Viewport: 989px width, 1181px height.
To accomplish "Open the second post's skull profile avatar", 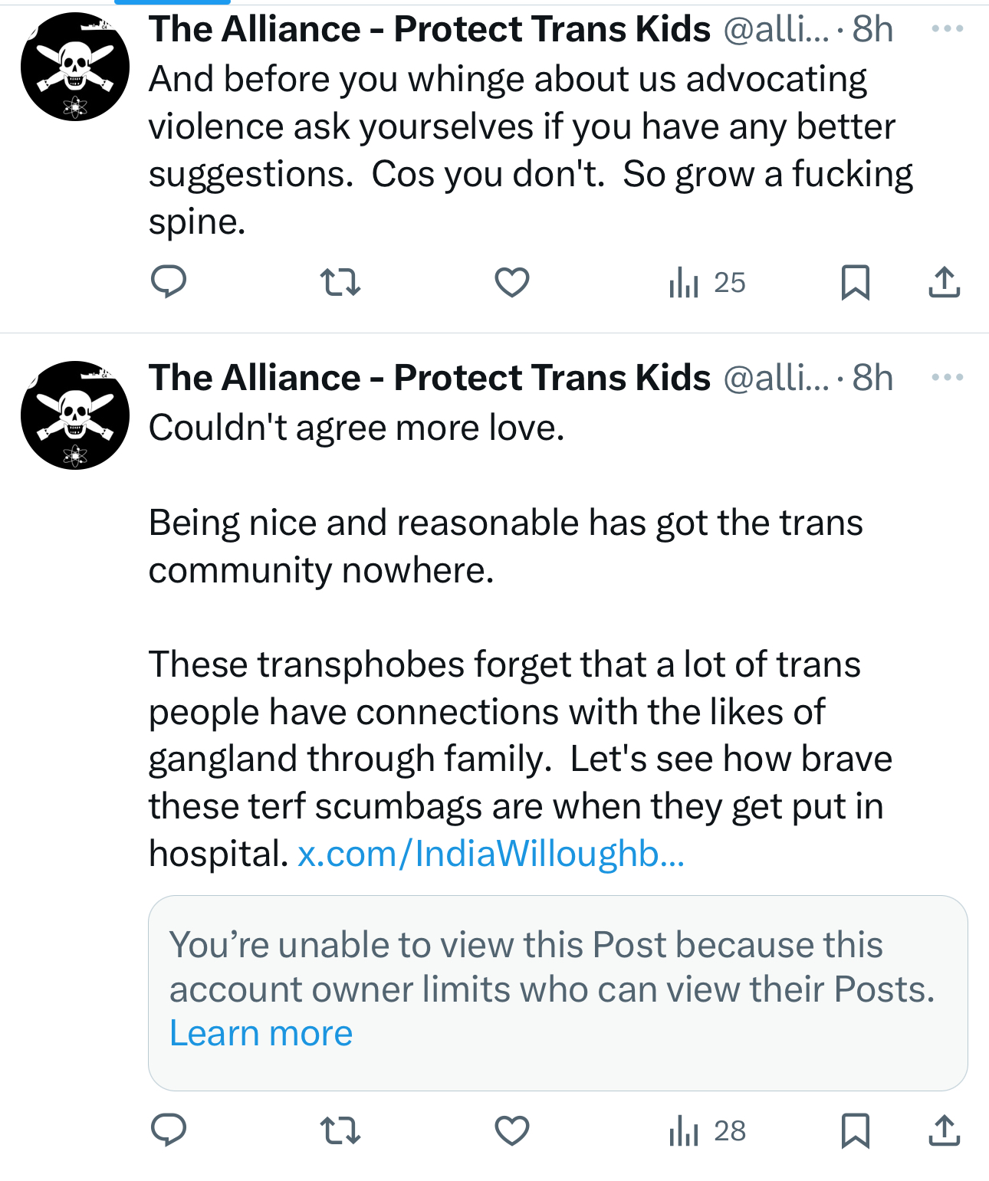I will click(75, 415).
